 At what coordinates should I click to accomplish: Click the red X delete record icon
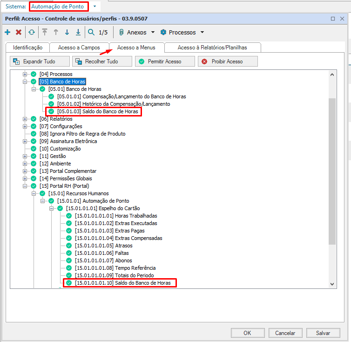19,32
